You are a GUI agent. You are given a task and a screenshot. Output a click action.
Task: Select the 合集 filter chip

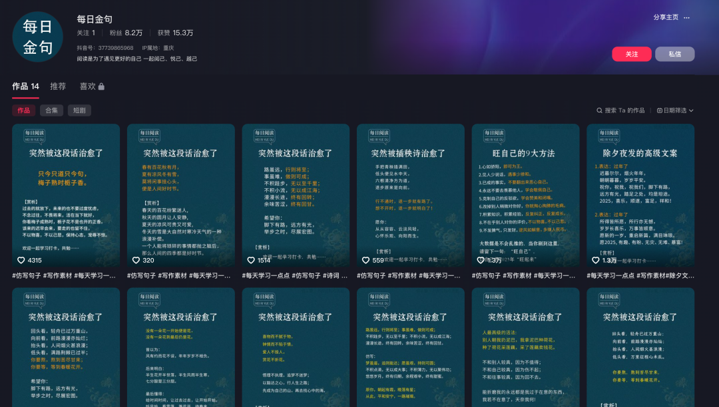coord(51,110)
